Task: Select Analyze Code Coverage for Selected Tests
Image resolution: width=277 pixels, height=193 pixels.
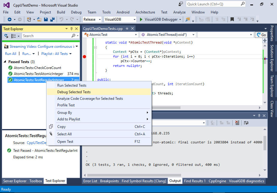Action: 99,99
